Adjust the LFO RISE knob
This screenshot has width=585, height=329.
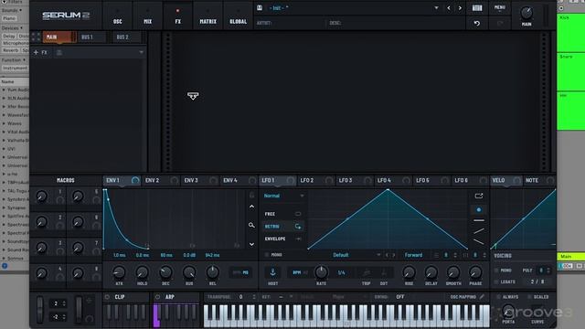click(x=409, y=272)
